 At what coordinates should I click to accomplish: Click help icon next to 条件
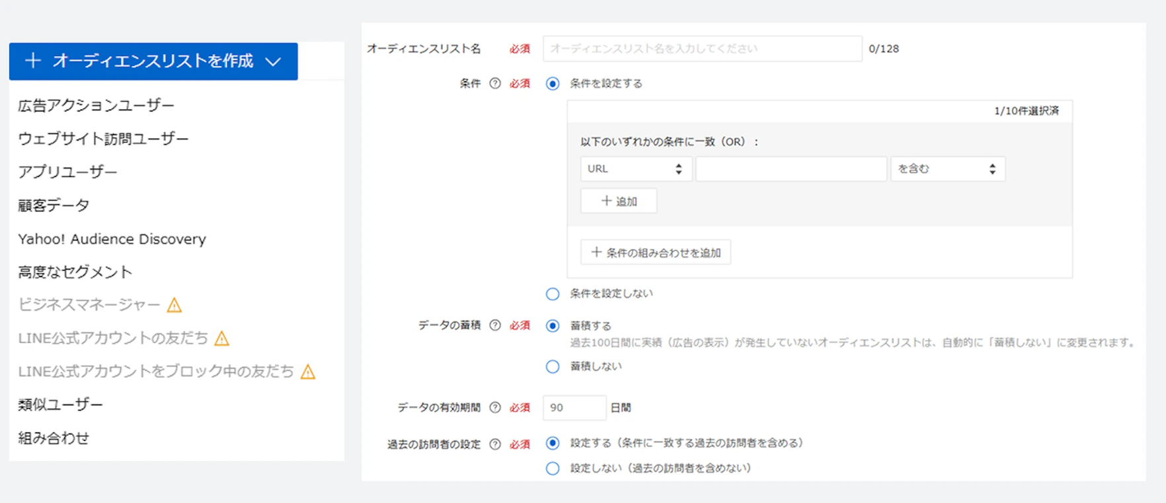[495, 83]
